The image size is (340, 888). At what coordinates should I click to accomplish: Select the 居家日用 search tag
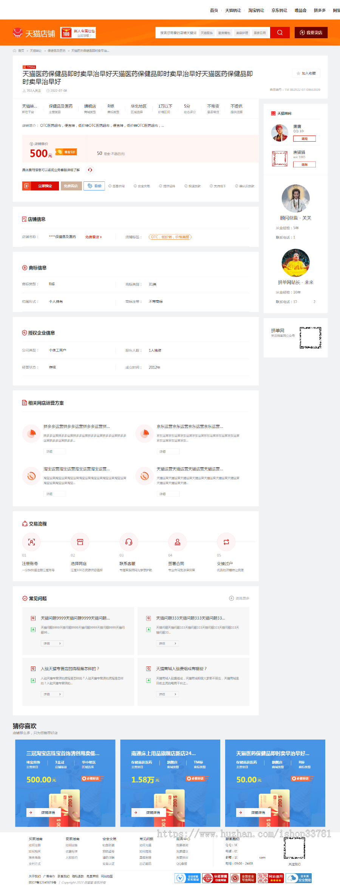[x=260, y=33]
